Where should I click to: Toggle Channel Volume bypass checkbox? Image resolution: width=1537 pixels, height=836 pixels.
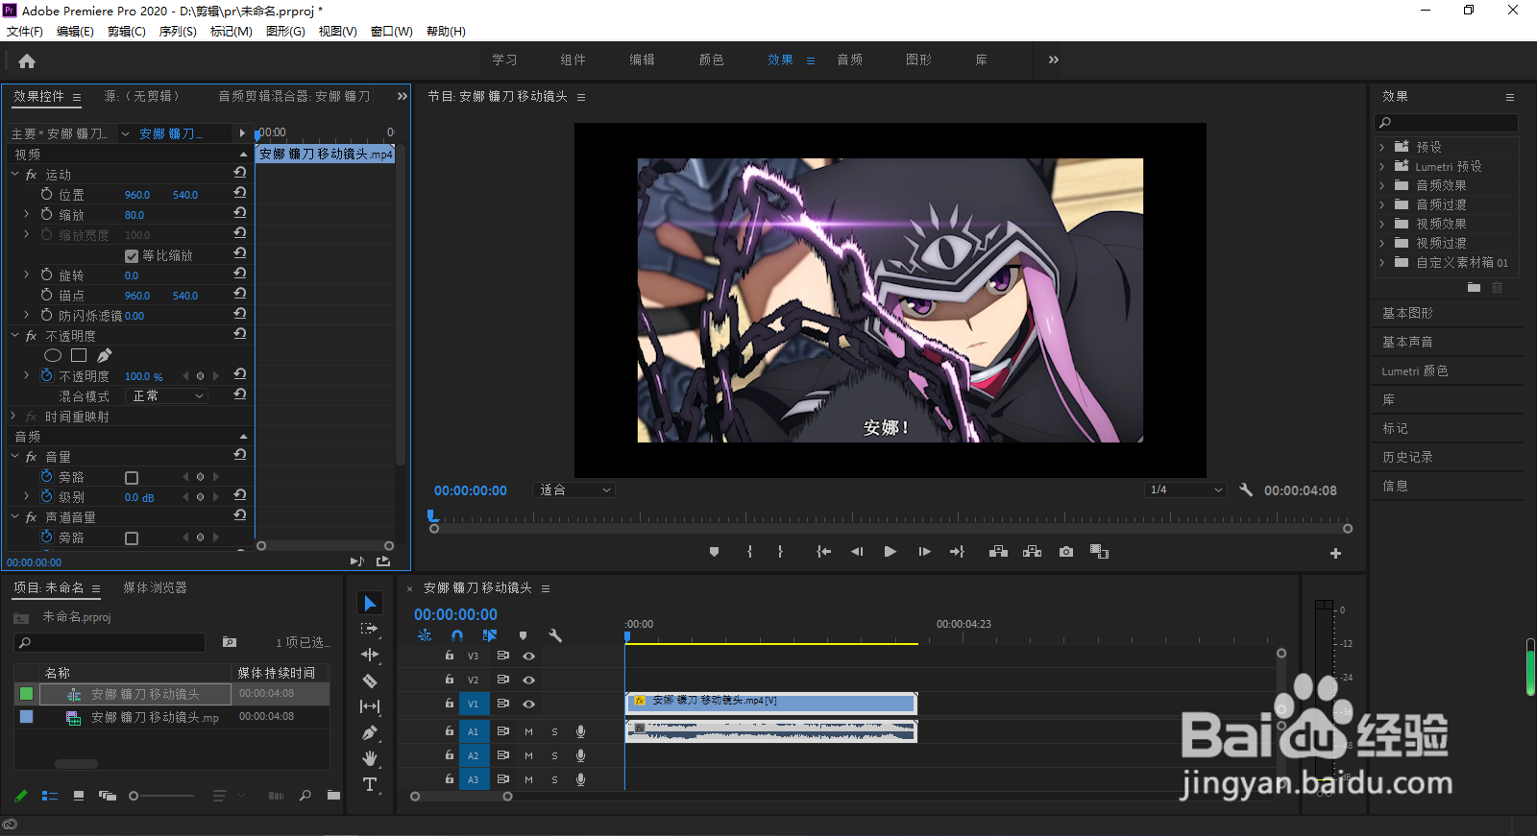[x=132, y=538]
